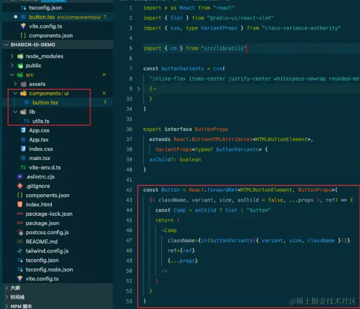Open components.json in the project tree

[x=47, y=195]
